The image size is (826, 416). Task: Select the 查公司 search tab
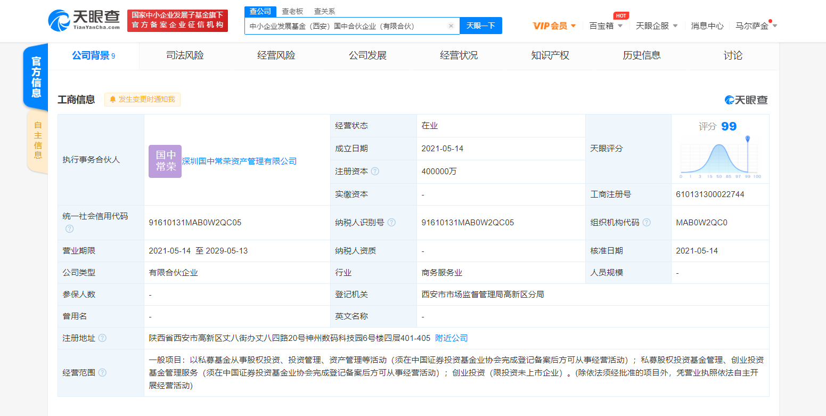click(260, 11)
